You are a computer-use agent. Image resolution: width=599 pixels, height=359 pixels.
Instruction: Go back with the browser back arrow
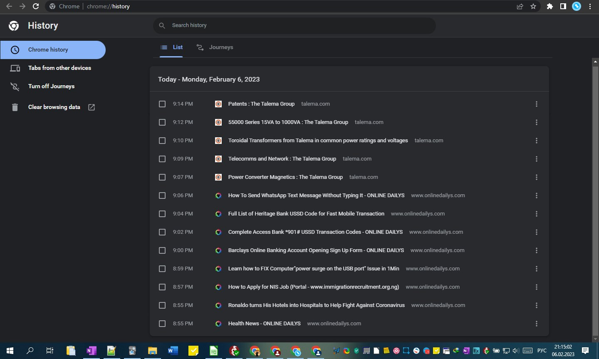click(x=9, y=6)
